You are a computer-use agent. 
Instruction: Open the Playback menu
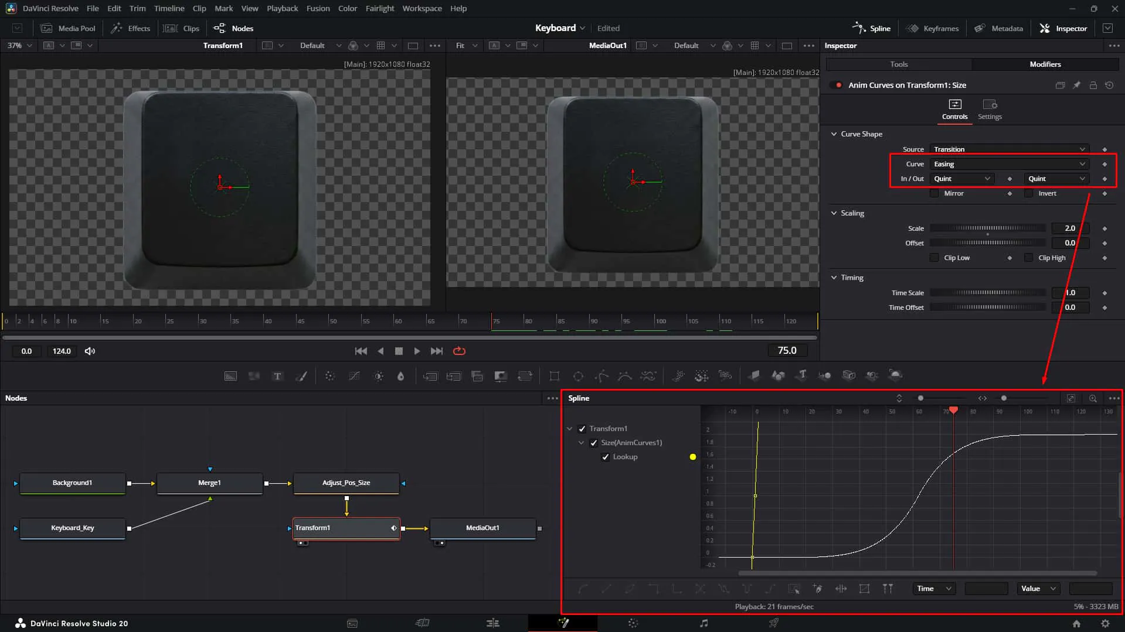(x=282, y=8)
